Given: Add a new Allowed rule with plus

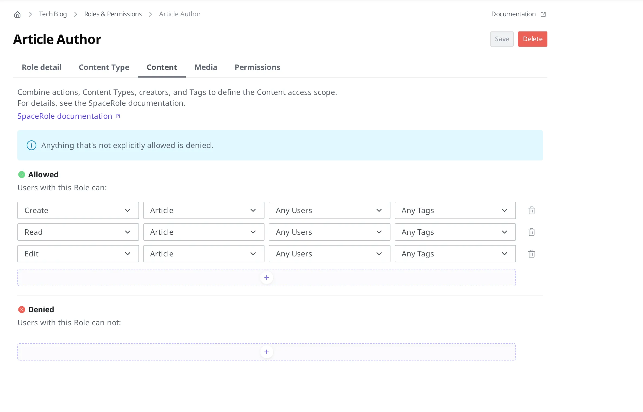Looking at the screenshot, I should tap(266, 278).
